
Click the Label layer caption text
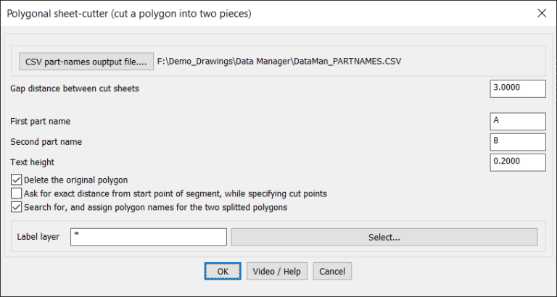pyautogui.click(x=38, y=237)
